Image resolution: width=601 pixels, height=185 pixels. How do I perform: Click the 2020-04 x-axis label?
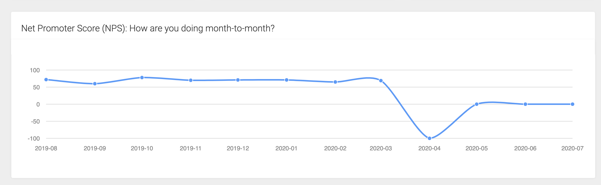429,148
